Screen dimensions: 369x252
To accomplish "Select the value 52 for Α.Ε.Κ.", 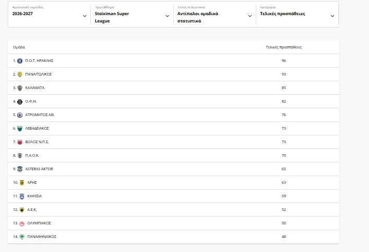I will [284, 209].
